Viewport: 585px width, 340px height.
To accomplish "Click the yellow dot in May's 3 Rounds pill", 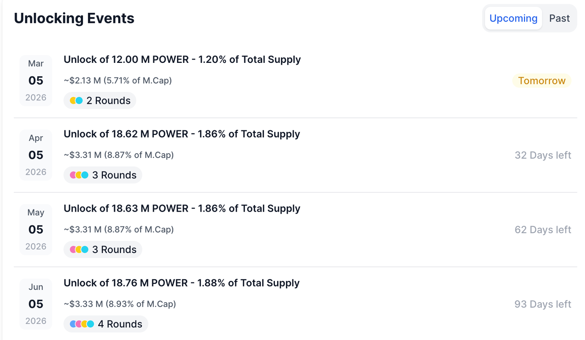I will coord(79,249).
